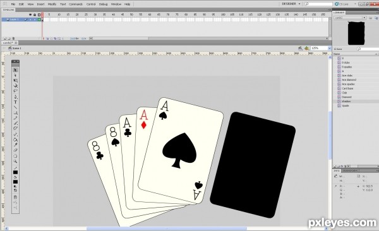This screenshot has height=231, width=379.
Task: Select the Deco tool
Action: pos(15,128)
